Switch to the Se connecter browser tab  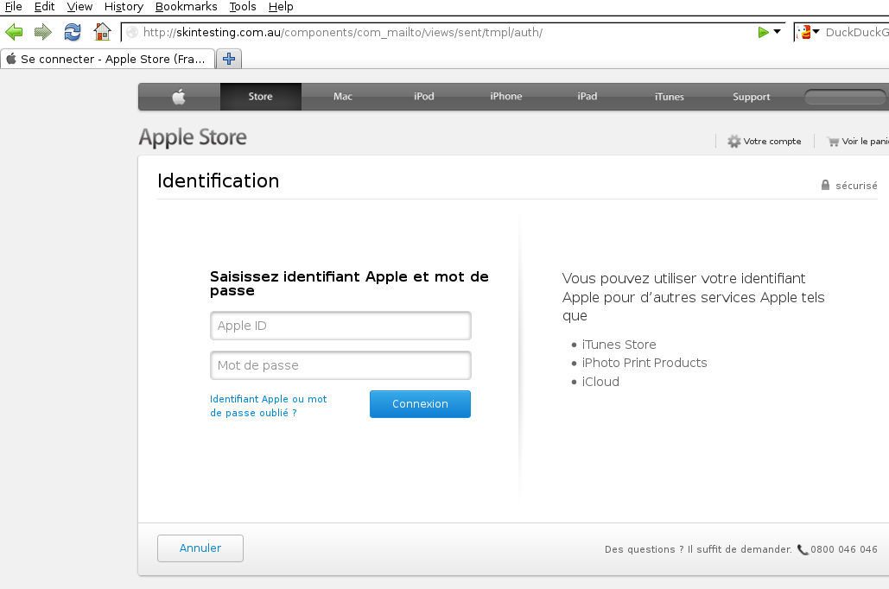[106, 59]
